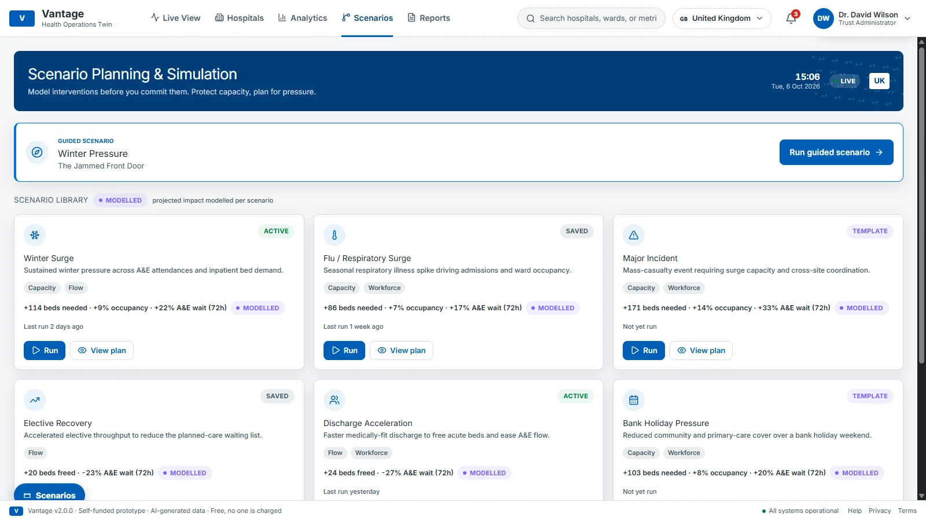The height and width of the screenshot is (521, 926).
Task: Click the footer Vantage logo badge
Action: 16,511
